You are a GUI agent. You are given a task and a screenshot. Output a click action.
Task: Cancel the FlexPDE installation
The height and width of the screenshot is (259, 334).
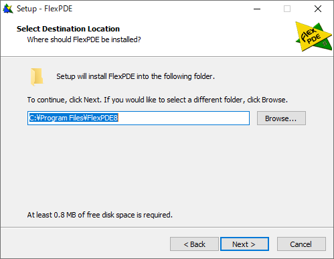(x=301, y=244)
